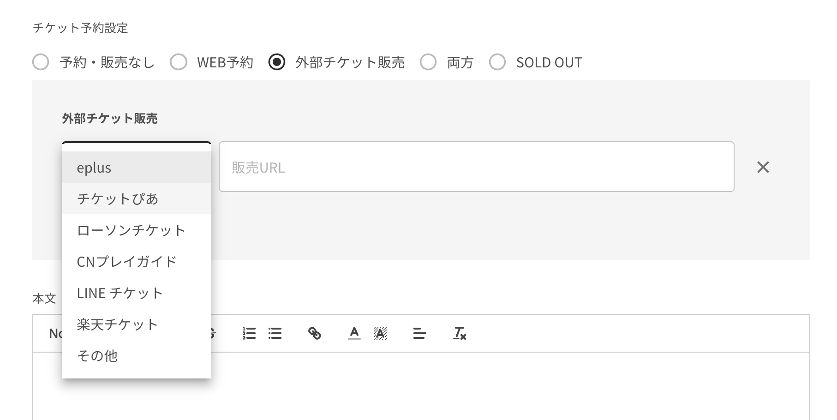Pick チケットぴあ in the dropdown
This screenshot has height=420, width=837.
137,198
